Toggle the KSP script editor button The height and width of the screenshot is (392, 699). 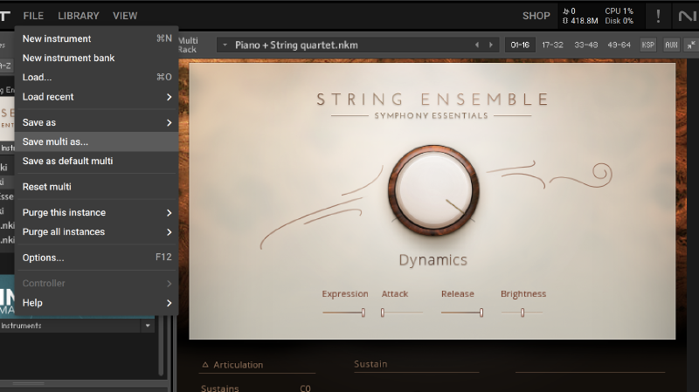[x=647, y=45]
